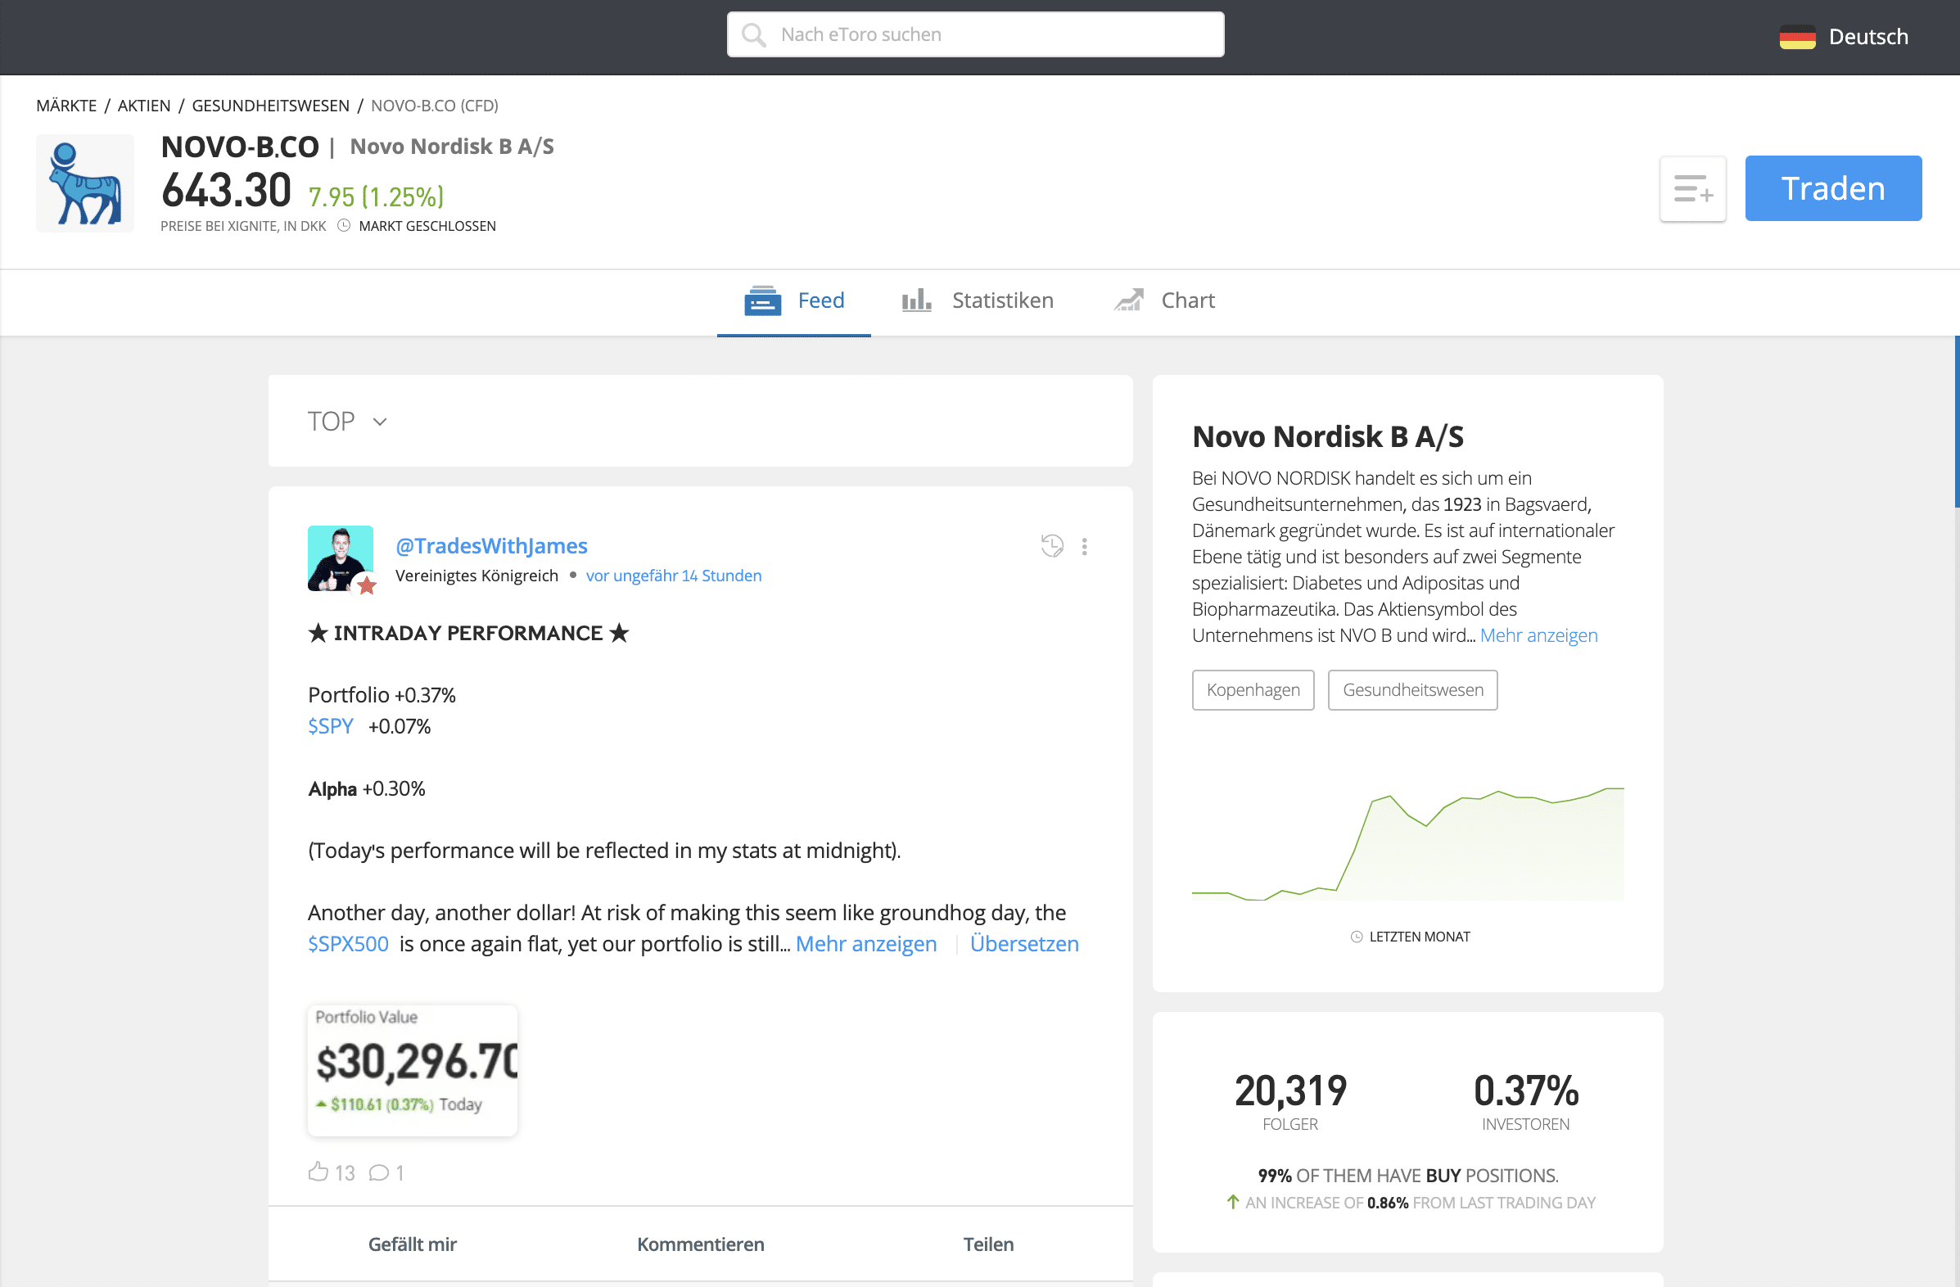This screenshot has width=1960, height=1287.
Task: Open @TradesWithJames profile link
Action: pyautogui.click(x=492, y=545)
